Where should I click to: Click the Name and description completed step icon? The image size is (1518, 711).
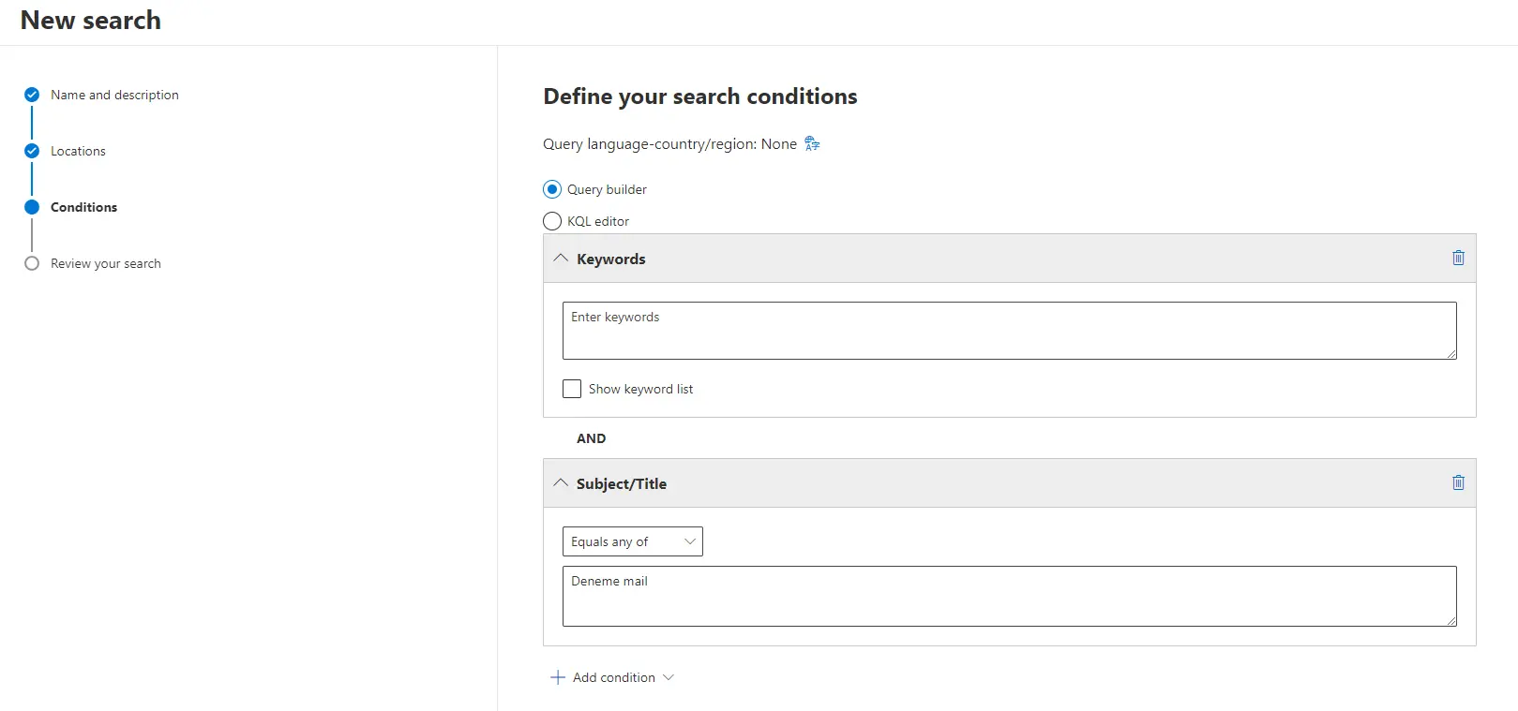(x=32, y=95)
